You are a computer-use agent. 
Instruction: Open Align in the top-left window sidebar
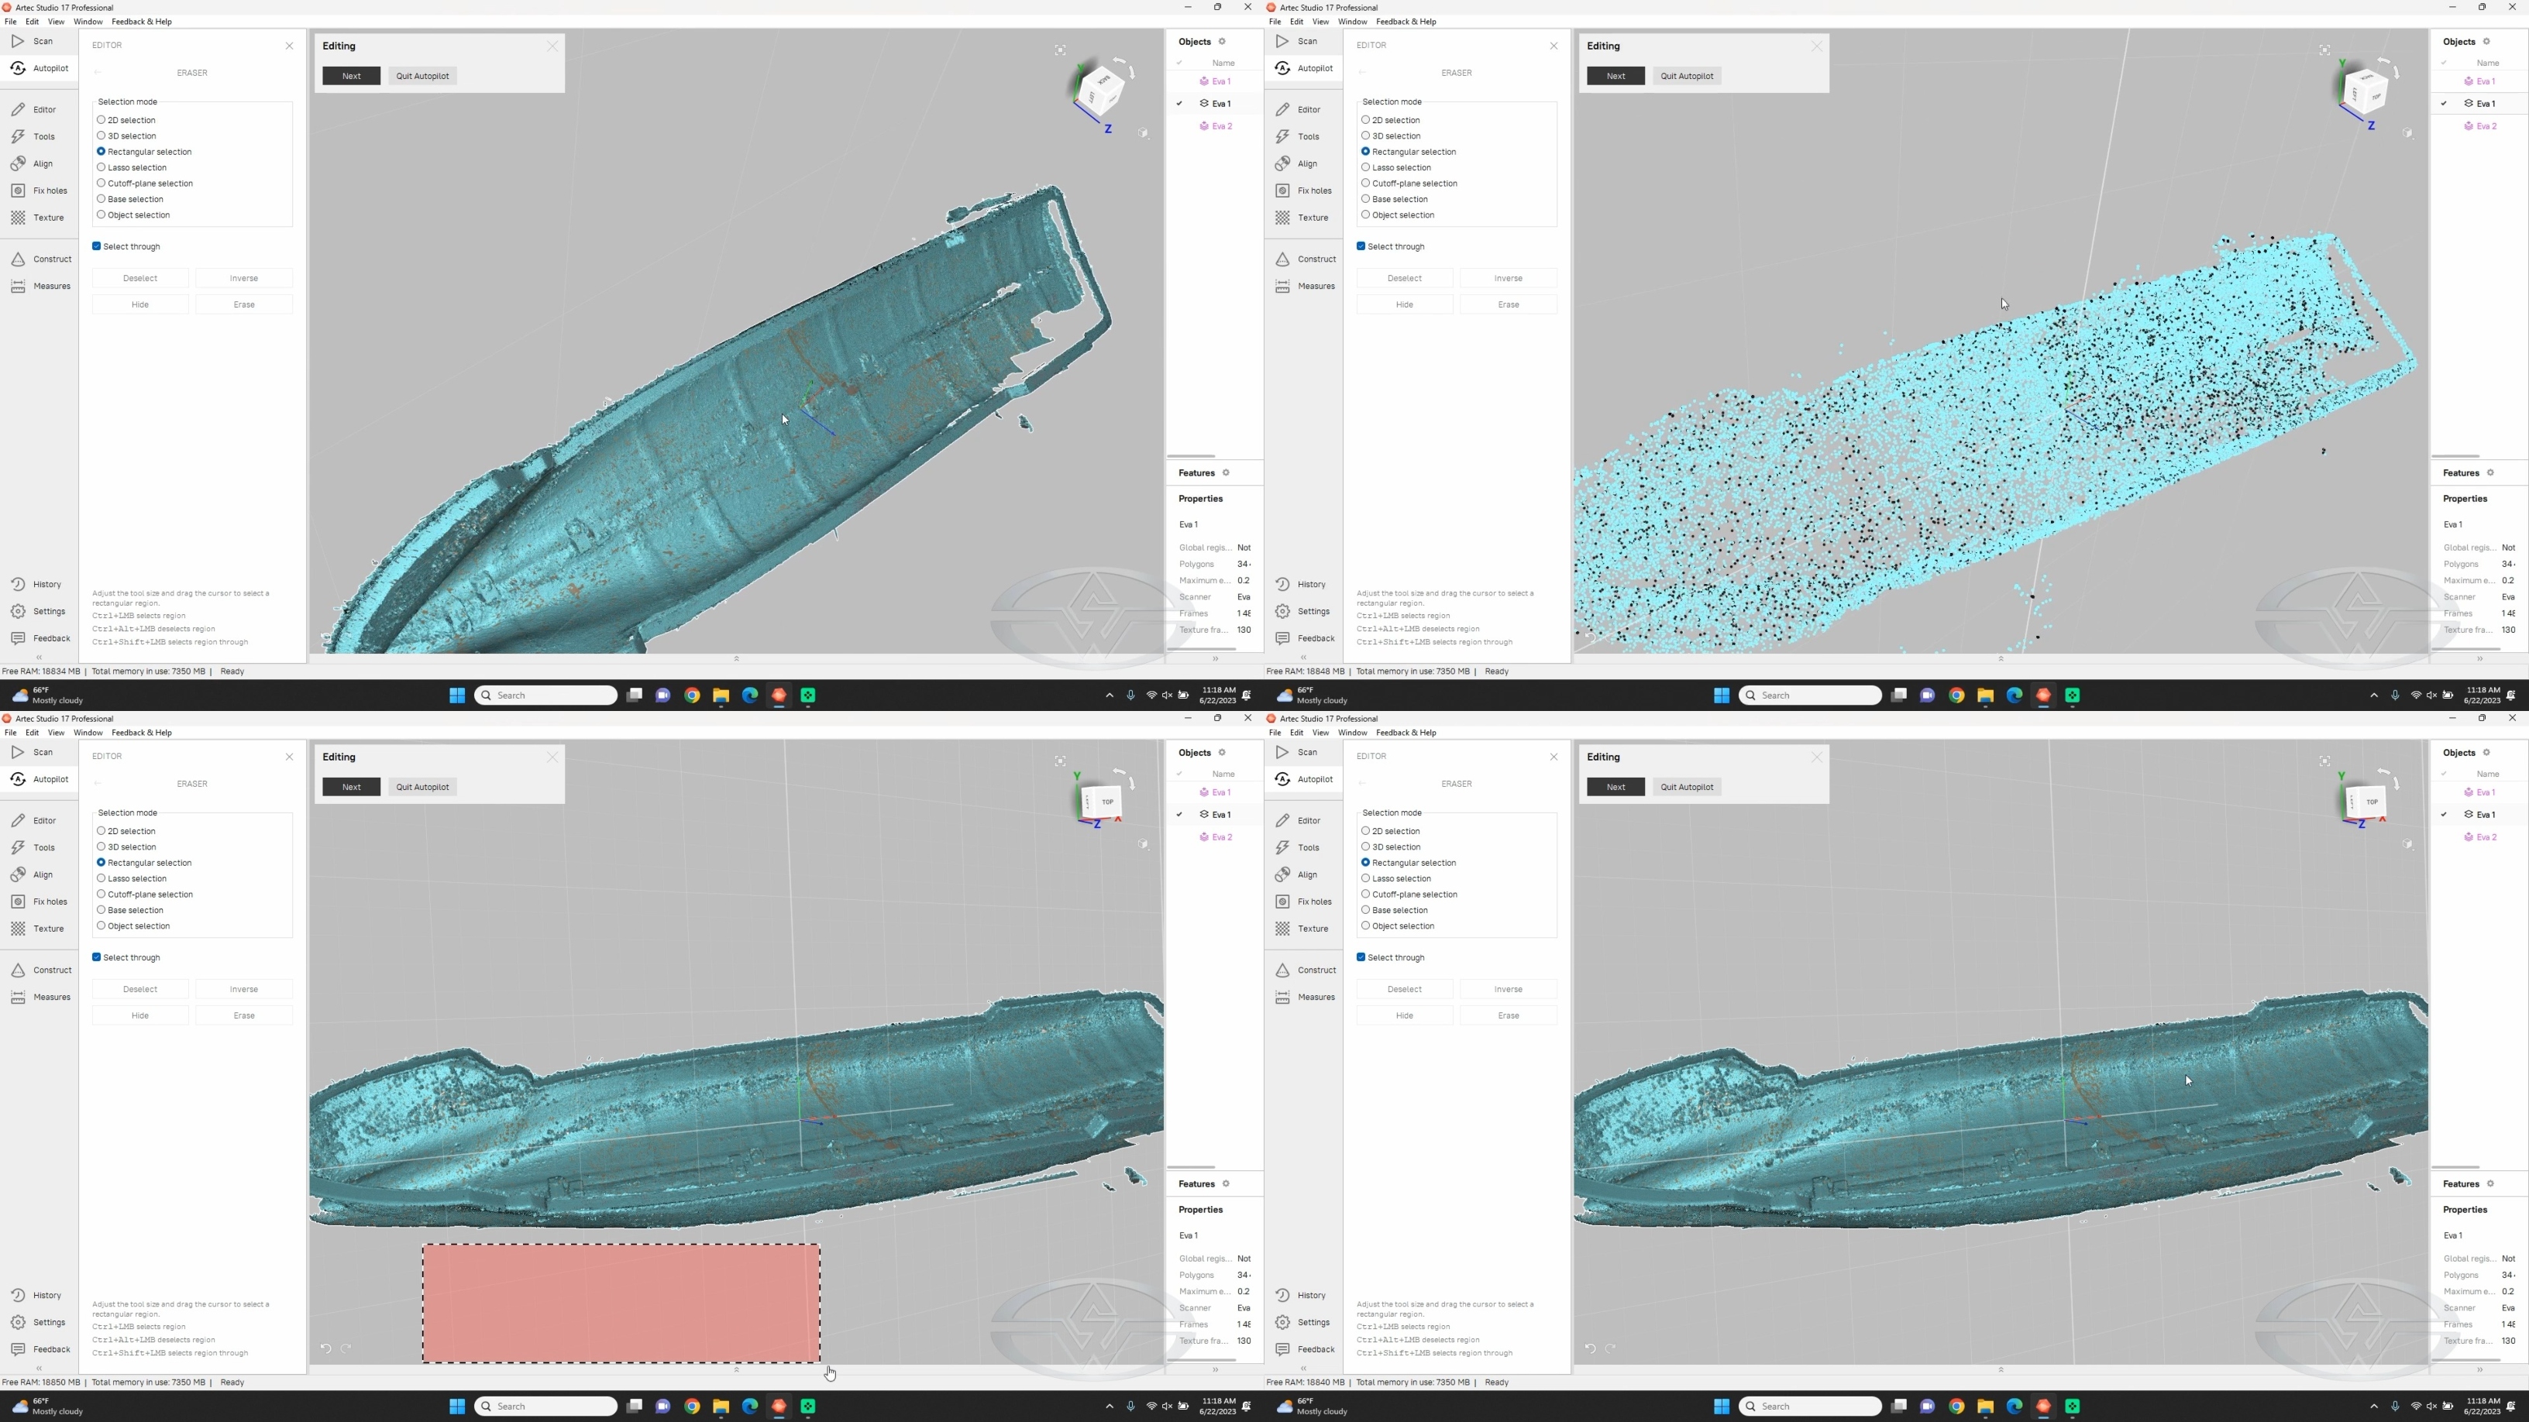pos(33,164)
